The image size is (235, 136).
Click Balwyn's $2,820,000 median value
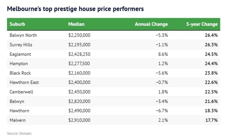[79, 101]
